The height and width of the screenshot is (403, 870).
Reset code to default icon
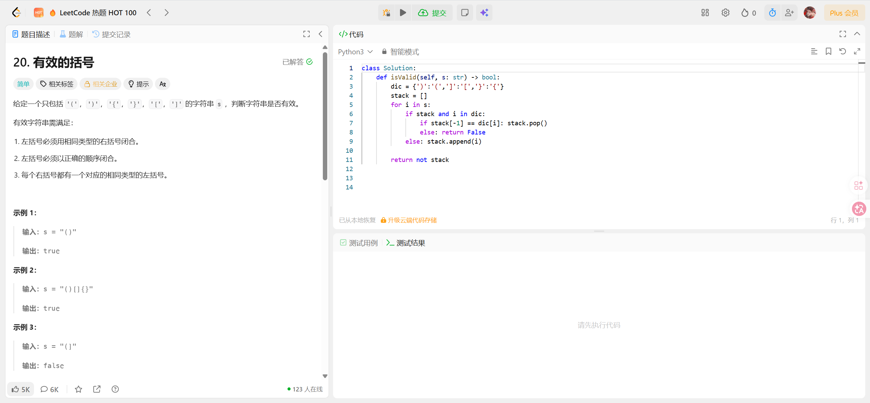tap(843, 51)
